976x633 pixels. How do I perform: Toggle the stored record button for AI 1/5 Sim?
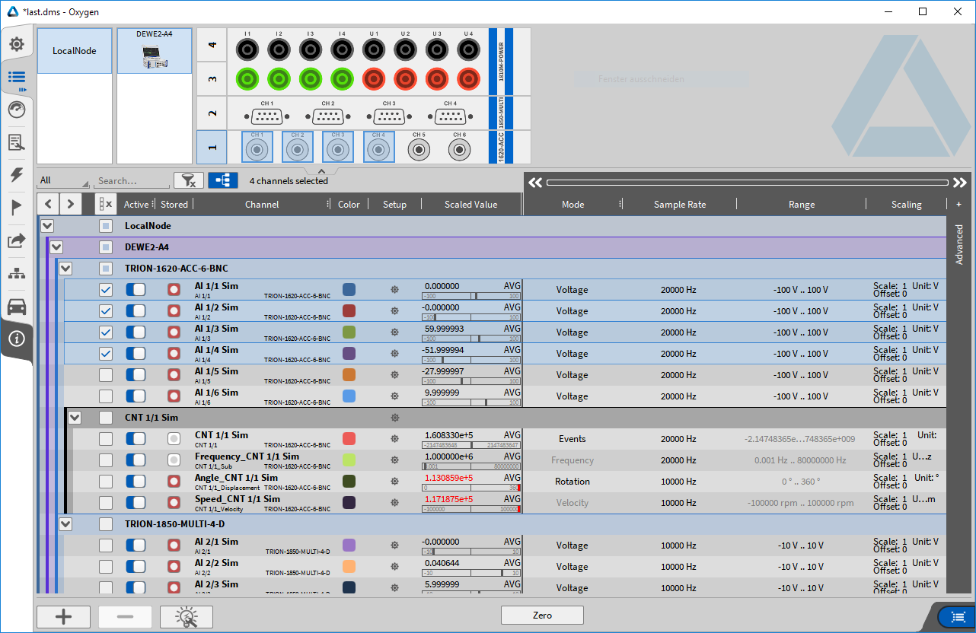point(174,375)
